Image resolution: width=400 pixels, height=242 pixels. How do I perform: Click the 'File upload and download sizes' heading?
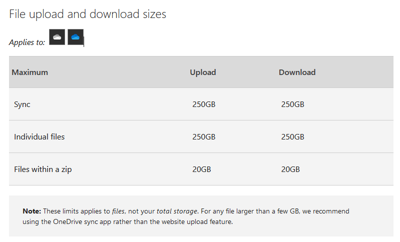point(88,14)
